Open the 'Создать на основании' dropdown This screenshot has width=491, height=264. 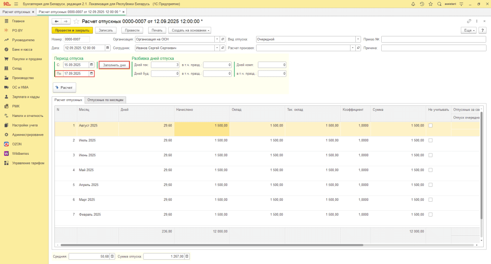(190, 30)
